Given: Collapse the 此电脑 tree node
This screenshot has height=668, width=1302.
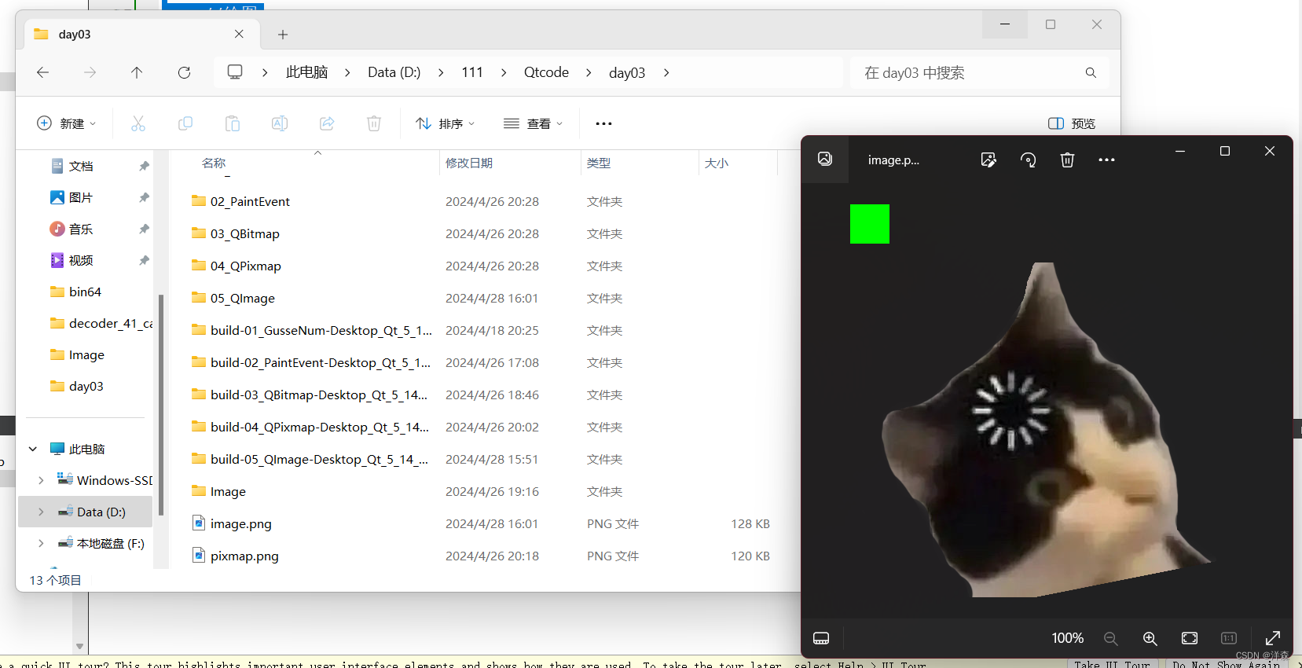Looking at the screenshot, I should pos(33,449).
